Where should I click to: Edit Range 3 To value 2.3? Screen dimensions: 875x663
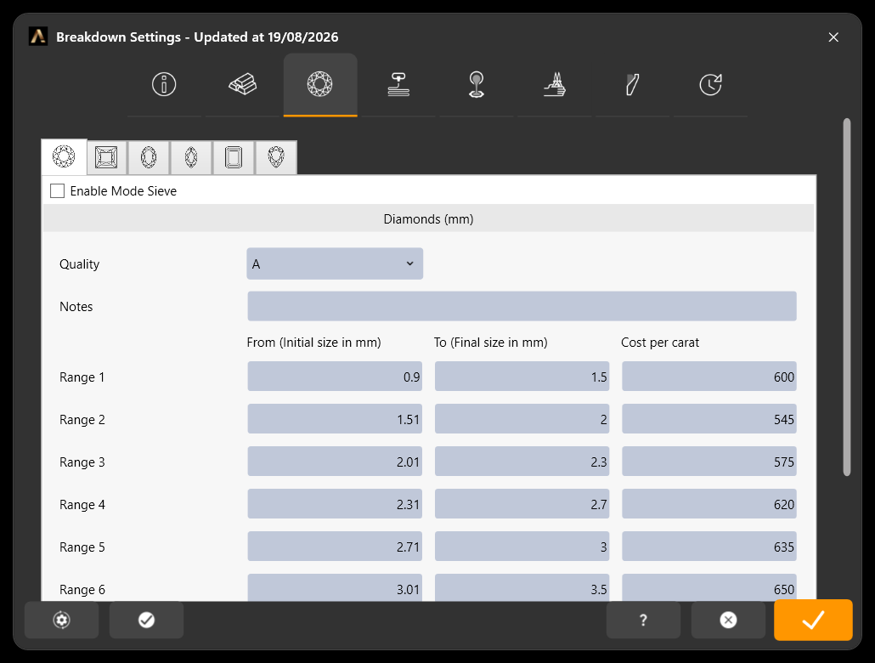[522, 462]
